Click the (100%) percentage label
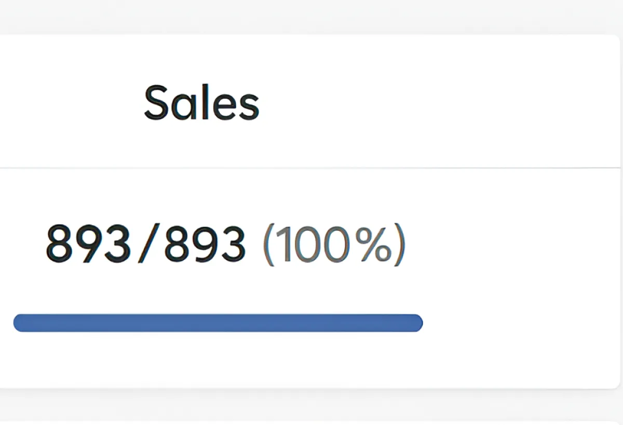Image resolution: width=623 pixels, height=425 pixels. (334, 244)
